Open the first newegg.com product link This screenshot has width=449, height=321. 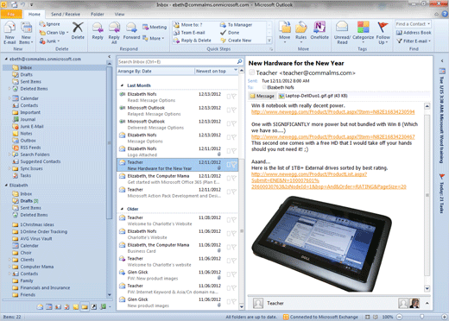(x=333, y=112)
